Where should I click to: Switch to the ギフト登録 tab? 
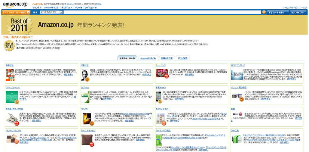183,58
